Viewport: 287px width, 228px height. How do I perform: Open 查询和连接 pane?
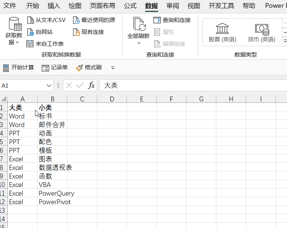tap(172, 20)
